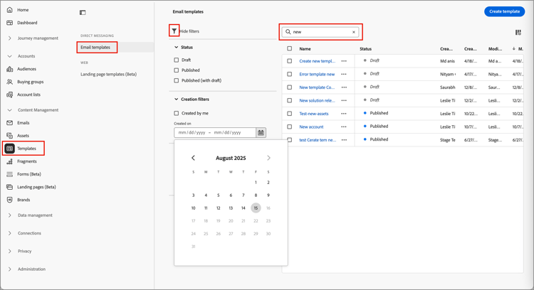Click the Fragments icon
This screenshot has width=534, height=290.
tap(9, 161)
